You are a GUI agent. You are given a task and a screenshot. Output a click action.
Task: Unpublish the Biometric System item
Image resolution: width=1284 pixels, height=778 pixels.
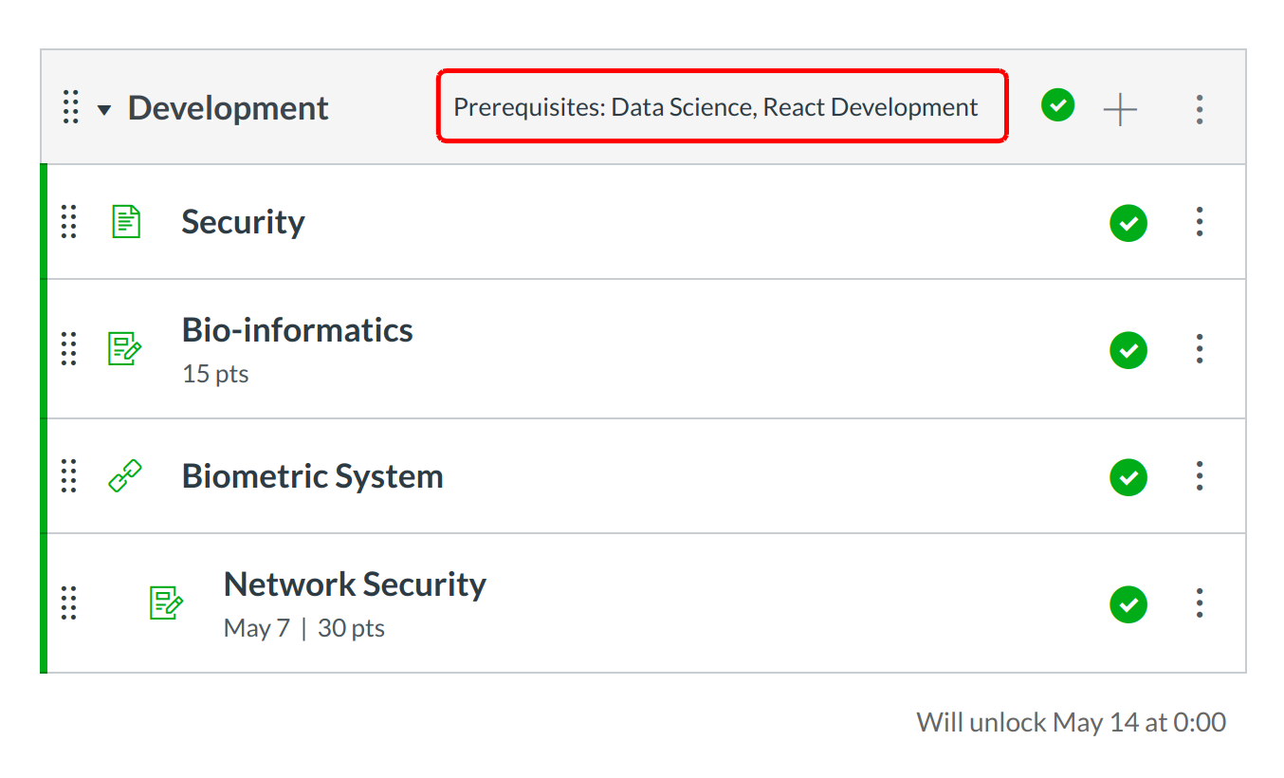pos(1128,476)
